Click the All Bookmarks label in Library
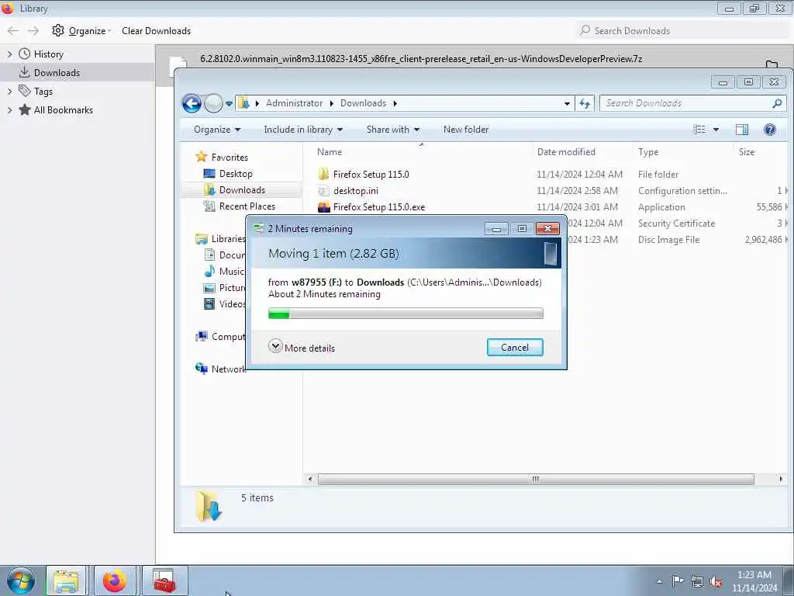 [64, 110]
